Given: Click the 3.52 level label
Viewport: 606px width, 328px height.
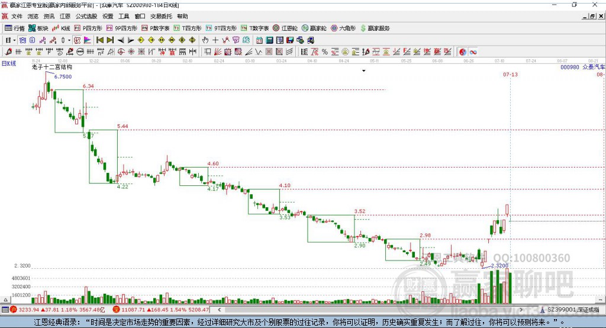Looking at the screenshot, I should (x=360, y=211).
